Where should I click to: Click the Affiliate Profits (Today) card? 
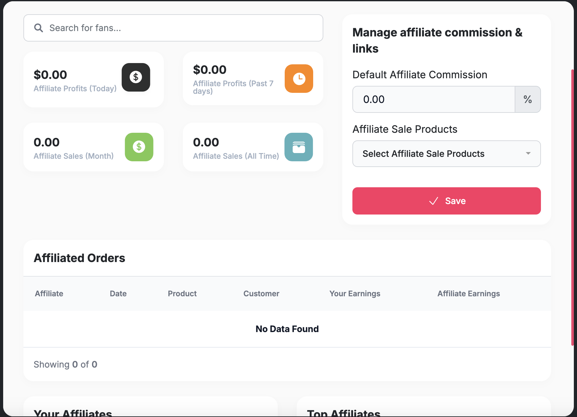coord(94,80)
